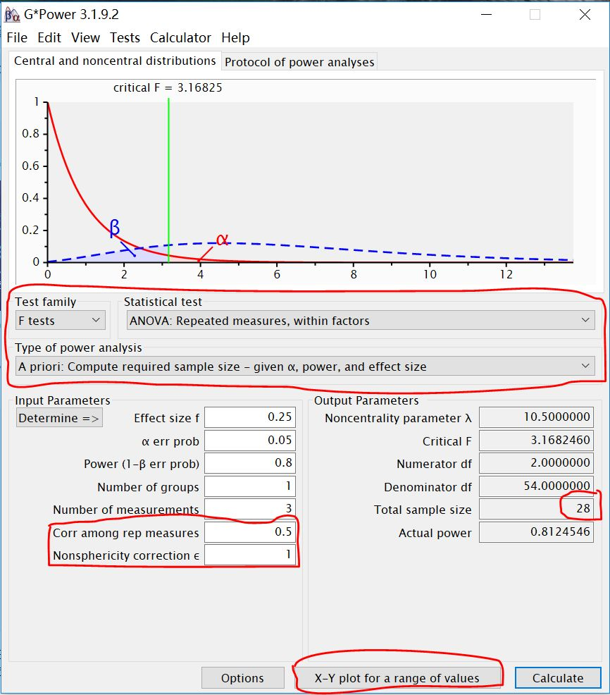Select the Noncentrality parameter λ output value
This screenshot has width=610, height=695.
click(536, 417)
